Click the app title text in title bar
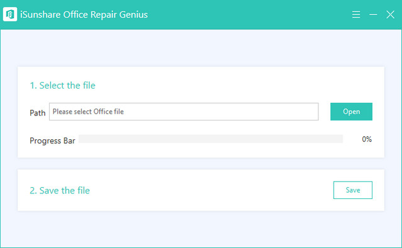The height and width of the screenshot is (248, 402). click(84, 14)
